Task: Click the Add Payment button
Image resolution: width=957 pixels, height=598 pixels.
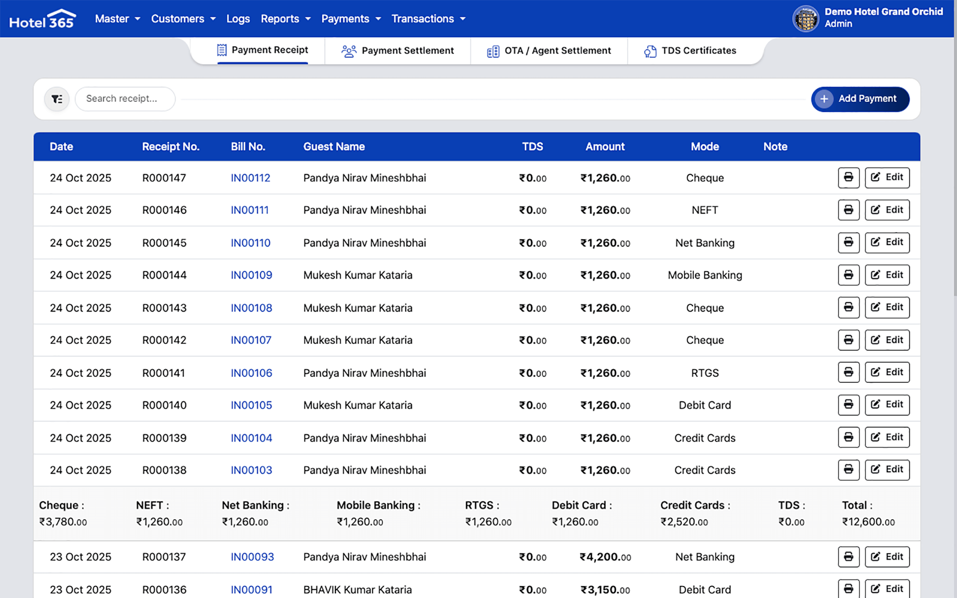Action: pos(860,99)
